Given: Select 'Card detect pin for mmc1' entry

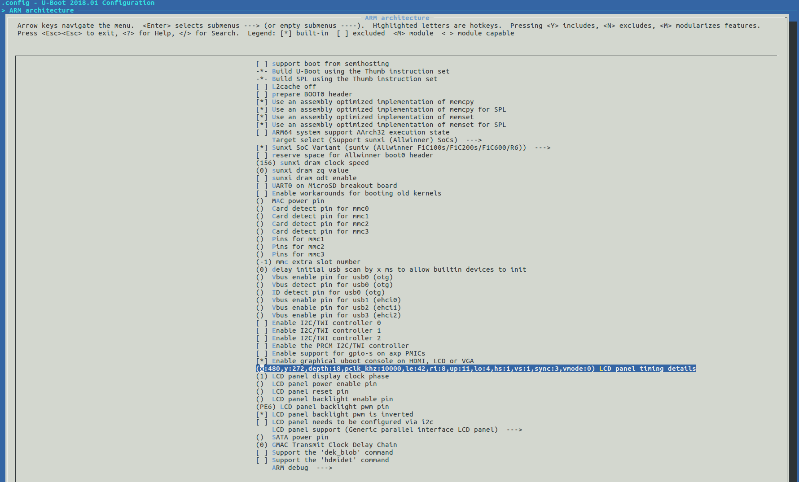Looking at the screenshot, I should [312, 216].
